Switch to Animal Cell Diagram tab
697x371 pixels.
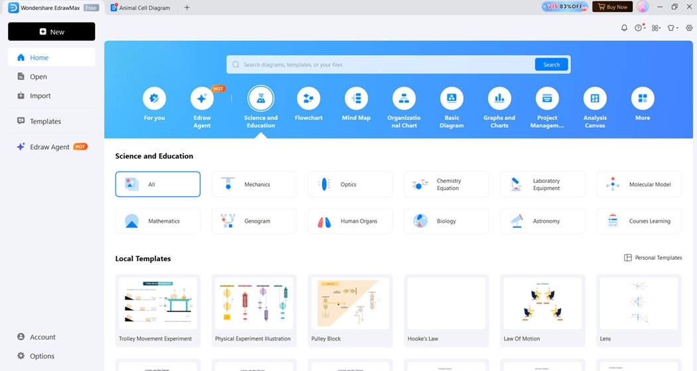[140, 7]
